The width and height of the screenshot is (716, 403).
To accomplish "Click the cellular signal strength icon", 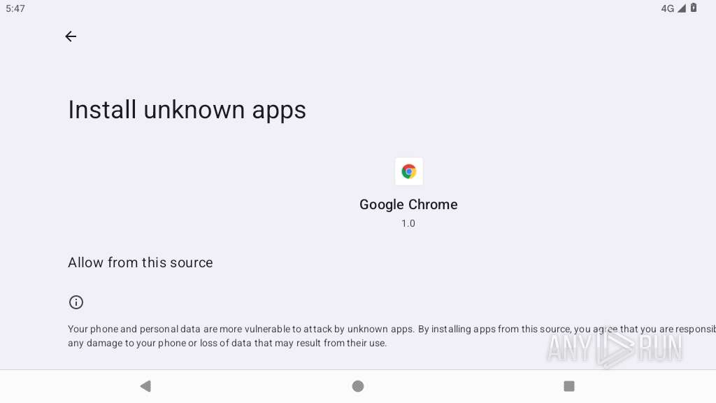I will pyautogui.click(x=682, y=8).
